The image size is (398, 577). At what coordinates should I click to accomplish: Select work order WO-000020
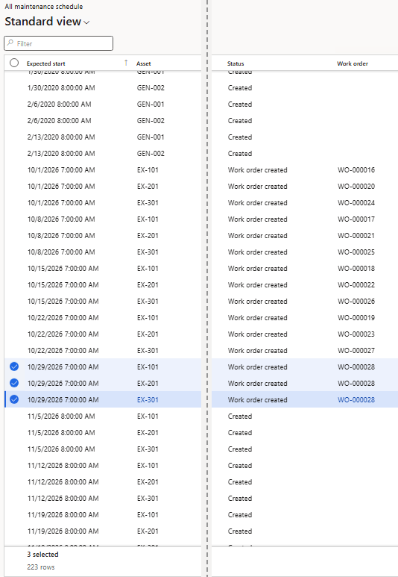[x=356, y=186]
